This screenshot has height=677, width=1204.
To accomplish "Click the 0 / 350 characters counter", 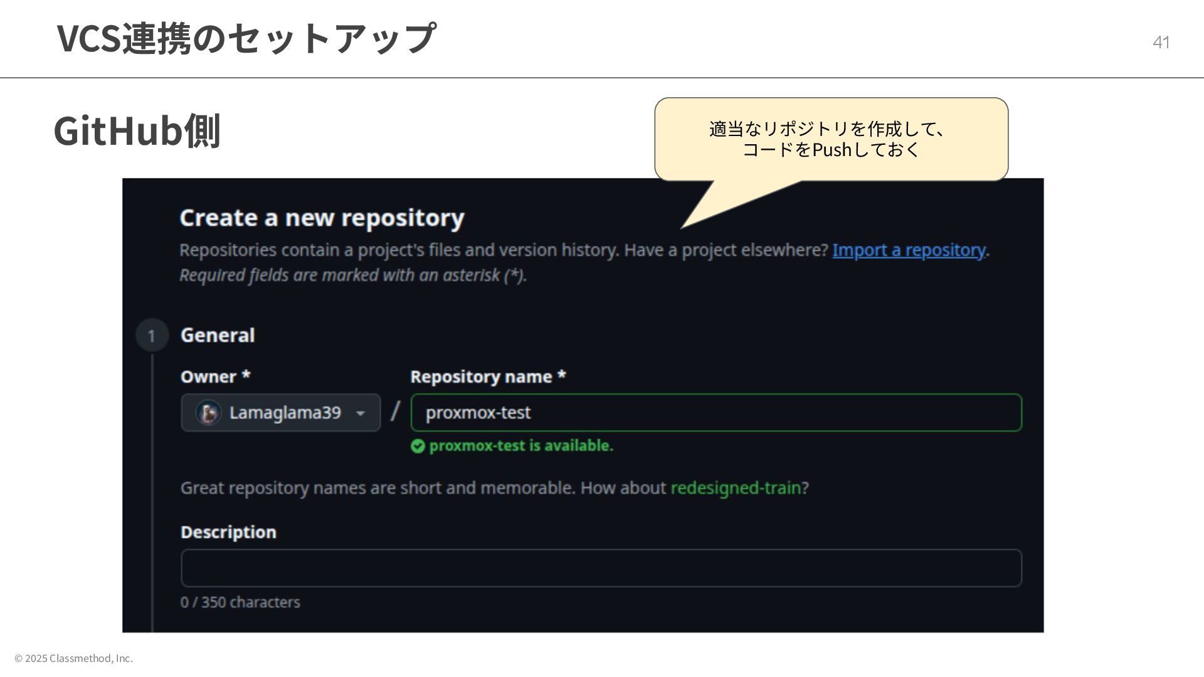I will 240,602.
